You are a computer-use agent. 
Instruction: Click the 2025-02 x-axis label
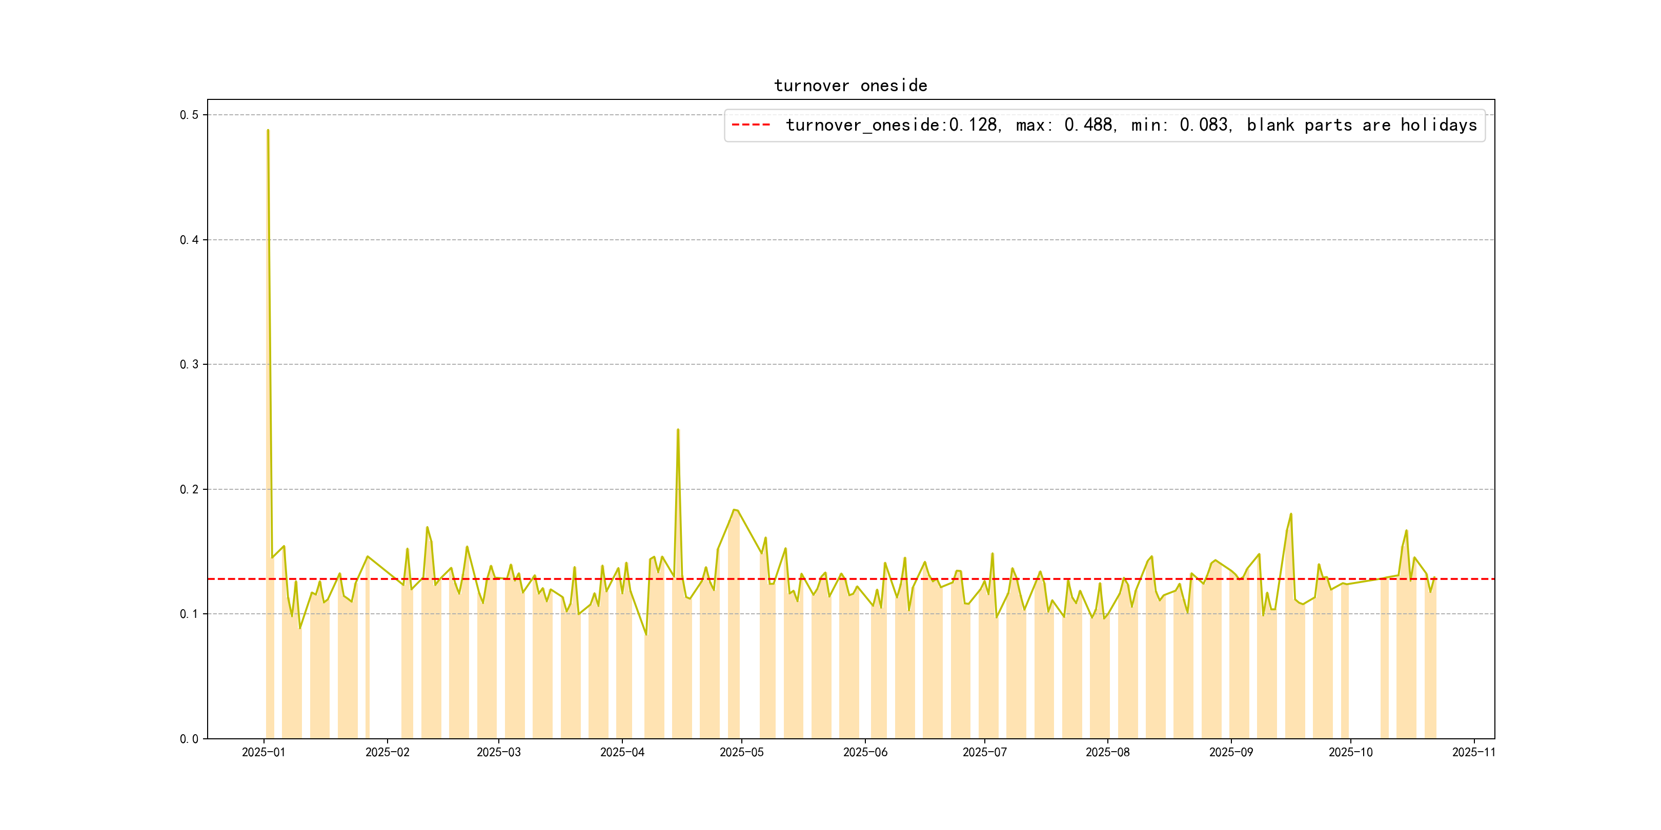tap(387, 752)
